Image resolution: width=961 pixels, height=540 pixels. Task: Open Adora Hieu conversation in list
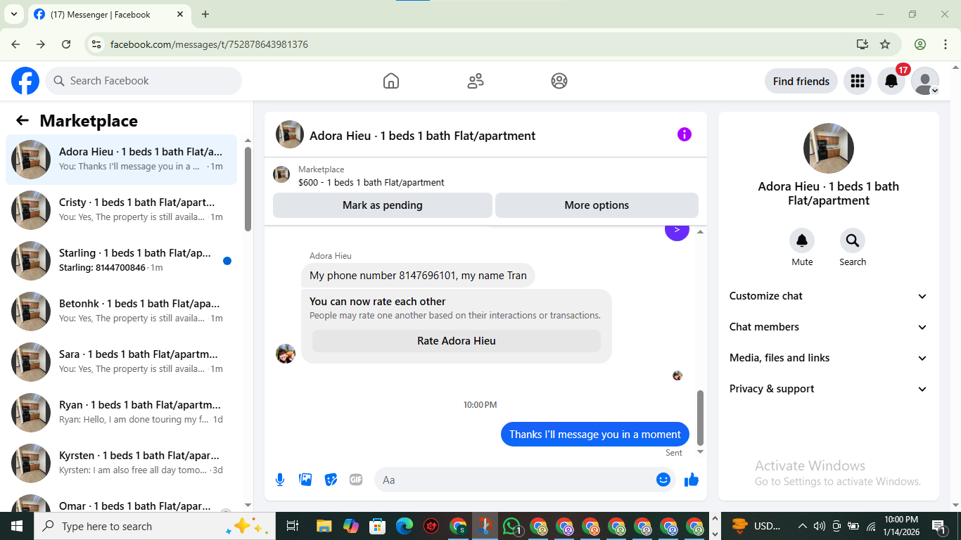(x=121, y=160)
